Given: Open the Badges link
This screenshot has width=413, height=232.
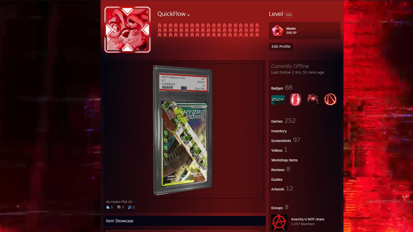Looking at the screenshot, I should click(x=277, y=88).
